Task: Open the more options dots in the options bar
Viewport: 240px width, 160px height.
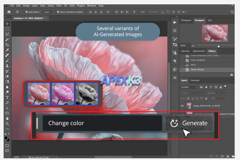Action: click(143, 12)
